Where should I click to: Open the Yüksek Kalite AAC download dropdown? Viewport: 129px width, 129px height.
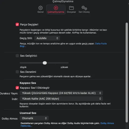[61, 99]
